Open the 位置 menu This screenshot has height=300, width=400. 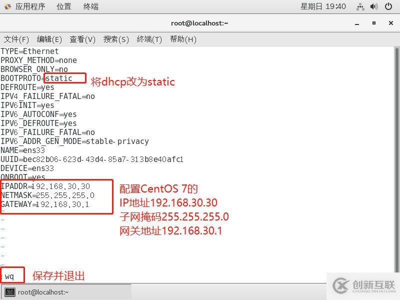coord(64,6)
